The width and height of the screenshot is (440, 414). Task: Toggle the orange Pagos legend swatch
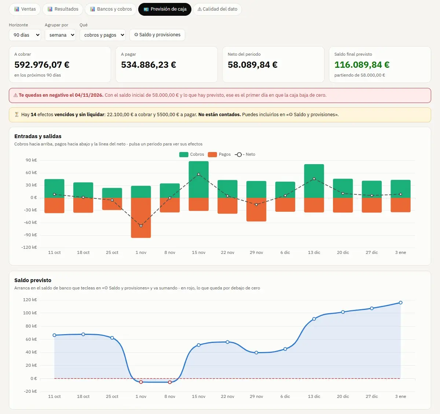click(x=212, y=155)
